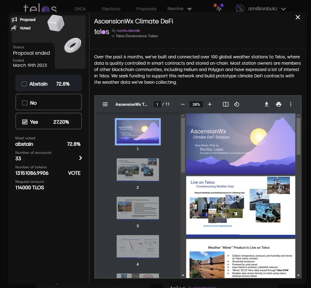Open the Proposals page

pyautogui.click(x=146, y=9)
